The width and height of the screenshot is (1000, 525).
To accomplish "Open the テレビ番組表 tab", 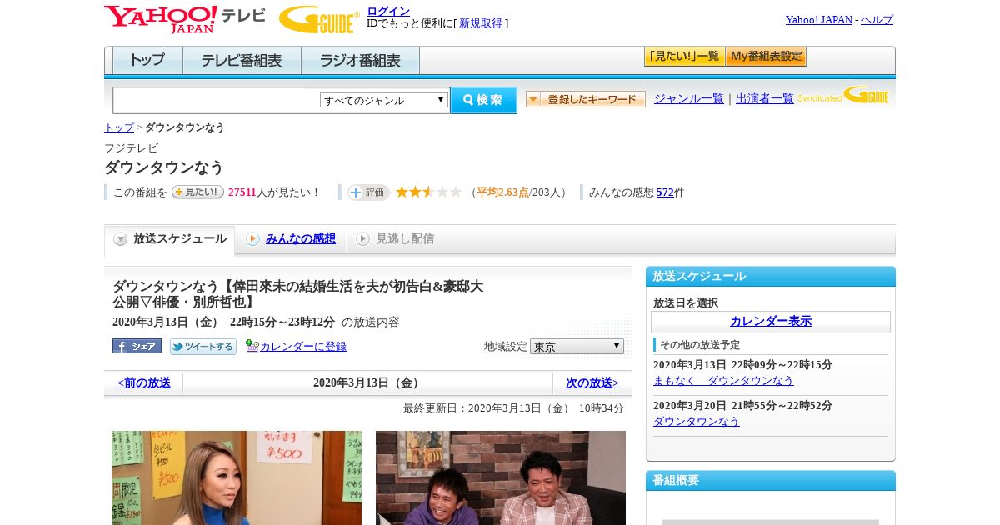I will (242, 60).
